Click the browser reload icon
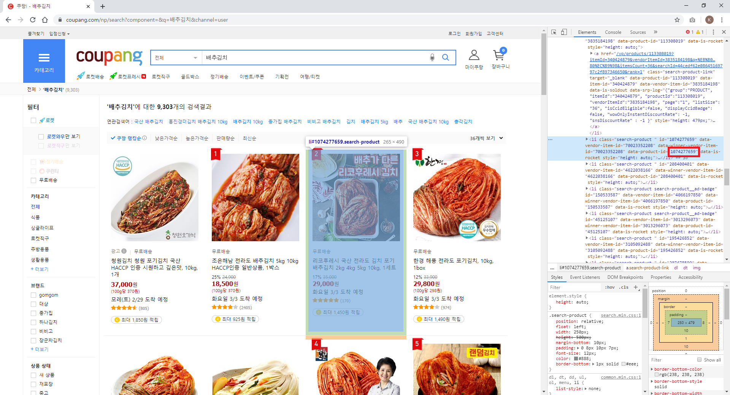This screenshot has width=730, height=395. (x=33, y=20)
